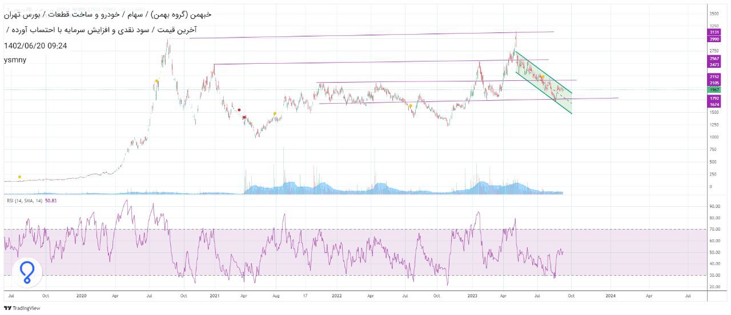Click the 90.00 level on RSI scale
The height and width of the screenshot is (315, 731).
point(714,206)
